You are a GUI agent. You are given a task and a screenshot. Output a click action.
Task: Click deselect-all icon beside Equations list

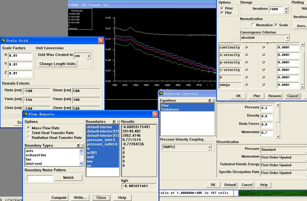tap(213, 100)
